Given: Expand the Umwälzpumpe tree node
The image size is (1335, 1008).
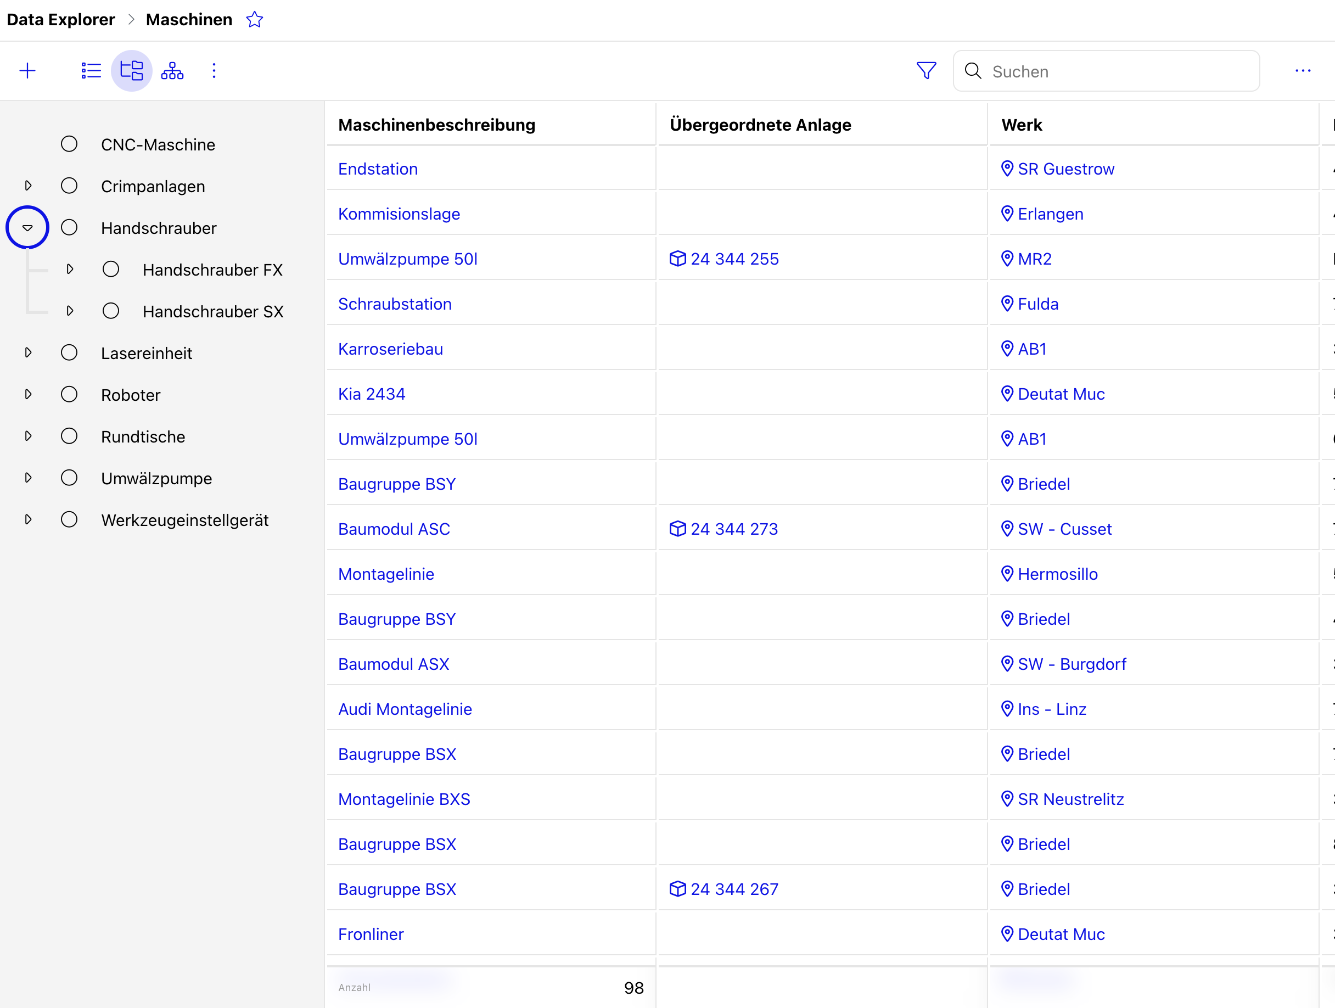Looking at the screenshot, I should 28,478.
